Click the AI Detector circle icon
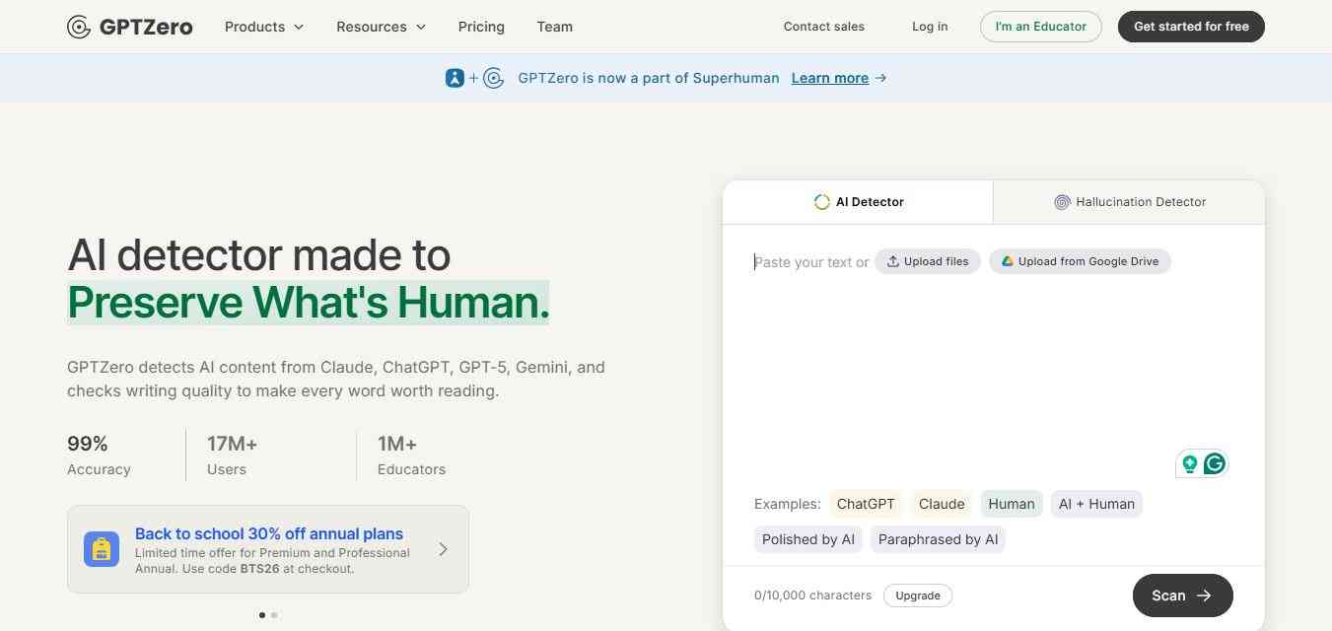This screenshot has height=631, width=1332. click(821, 202)
